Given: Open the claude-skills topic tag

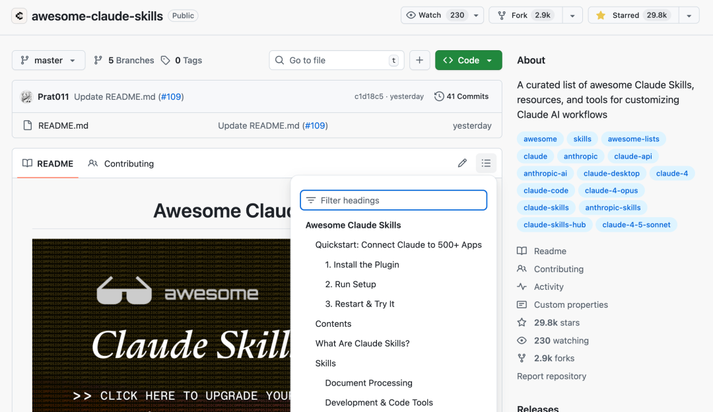Looking at the screenshot, I should point(546,207).
